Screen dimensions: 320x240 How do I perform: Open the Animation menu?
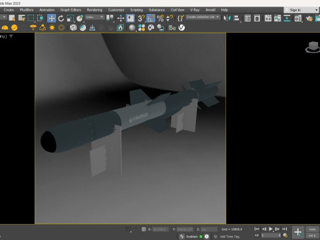[x=47, y=10]
